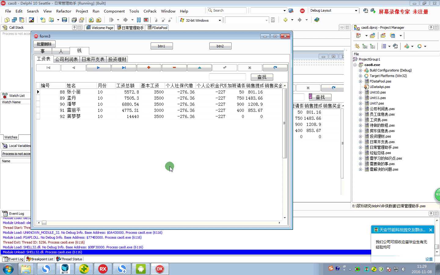The image size is (440, 275).
Task: Click the Windows Start button
Action: [x=8, y=269]
